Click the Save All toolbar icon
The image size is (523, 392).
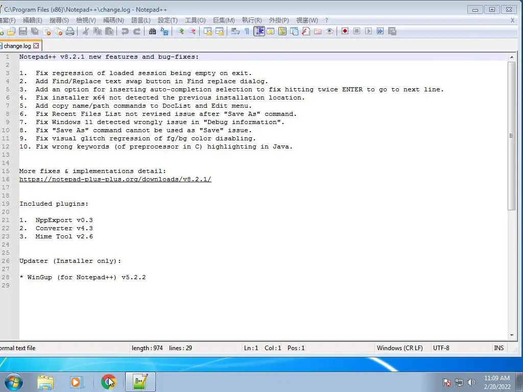pyautogui.click(x=35, y=31)
